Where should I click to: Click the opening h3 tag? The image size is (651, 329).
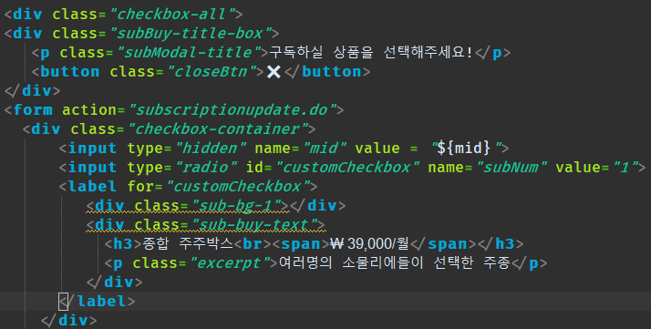point(123,243)
